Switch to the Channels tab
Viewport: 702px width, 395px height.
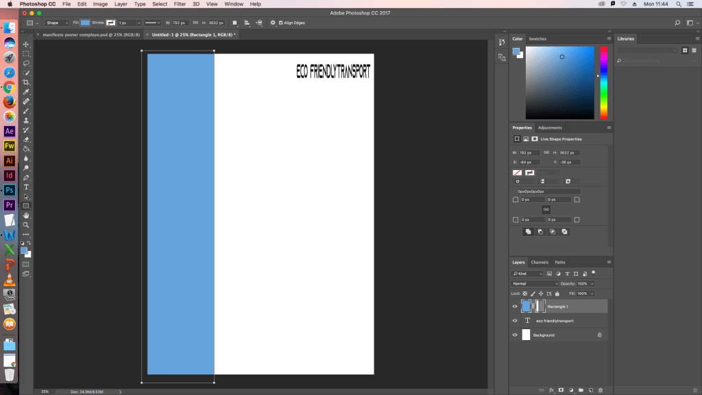point(540,262)
